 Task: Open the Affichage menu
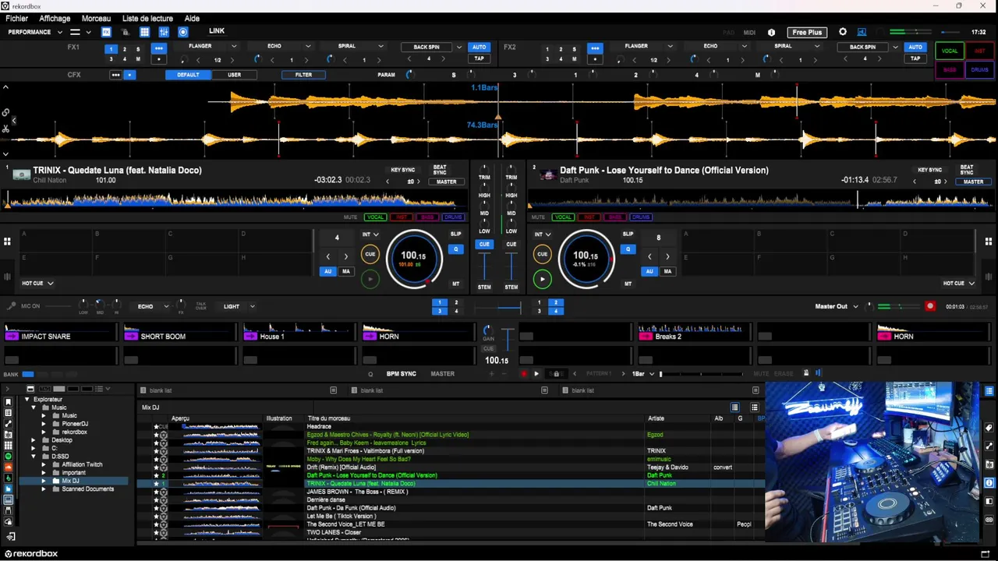(x=55, y=19)
